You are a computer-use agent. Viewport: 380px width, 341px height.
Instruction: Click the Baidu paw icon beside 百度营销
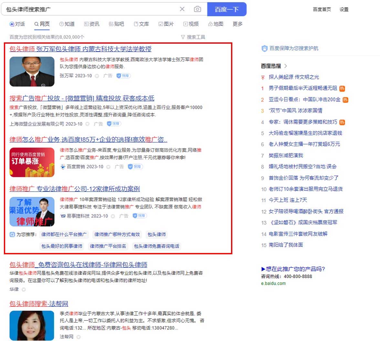63,167
